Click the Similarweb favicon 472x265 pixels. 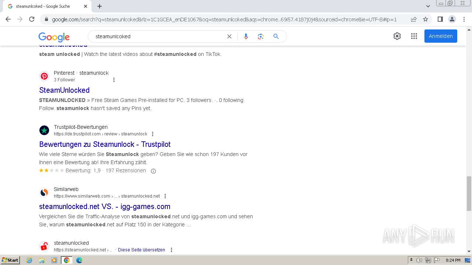44,192
